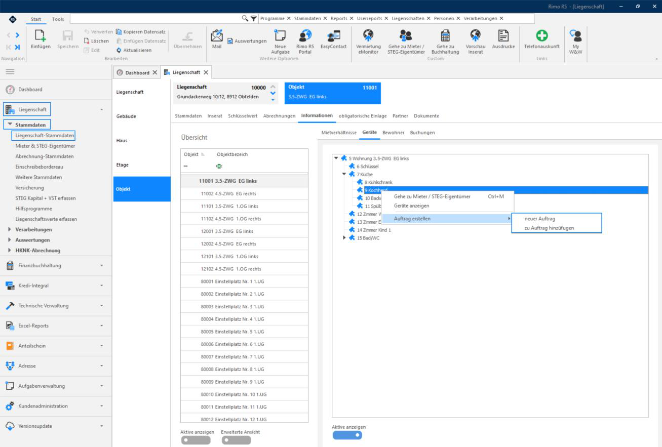
Task: Open Rimo R5 Portal icon
Action: point(305,35)
